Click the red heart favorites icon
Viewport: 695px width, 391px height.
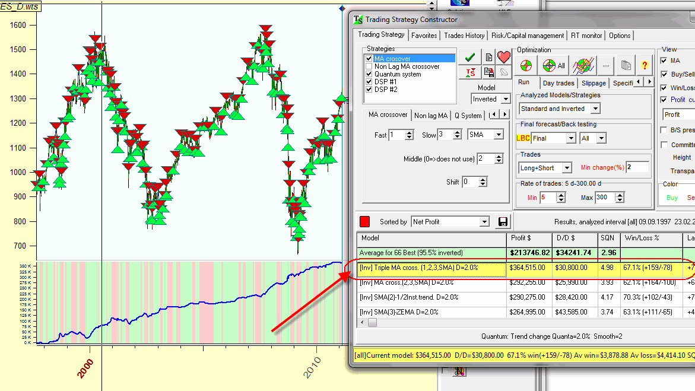[504, 57]
